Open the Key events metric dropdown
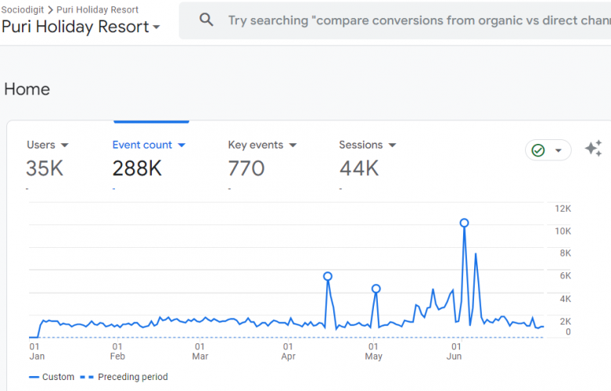 [x=293, y=145]
